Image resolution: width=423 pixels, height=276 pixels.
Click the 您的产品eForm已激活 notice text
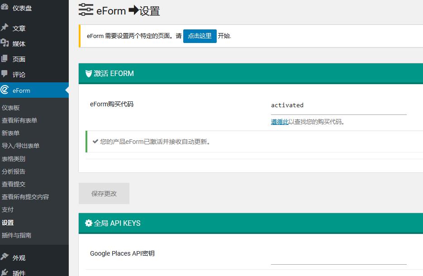click(155, 142)
